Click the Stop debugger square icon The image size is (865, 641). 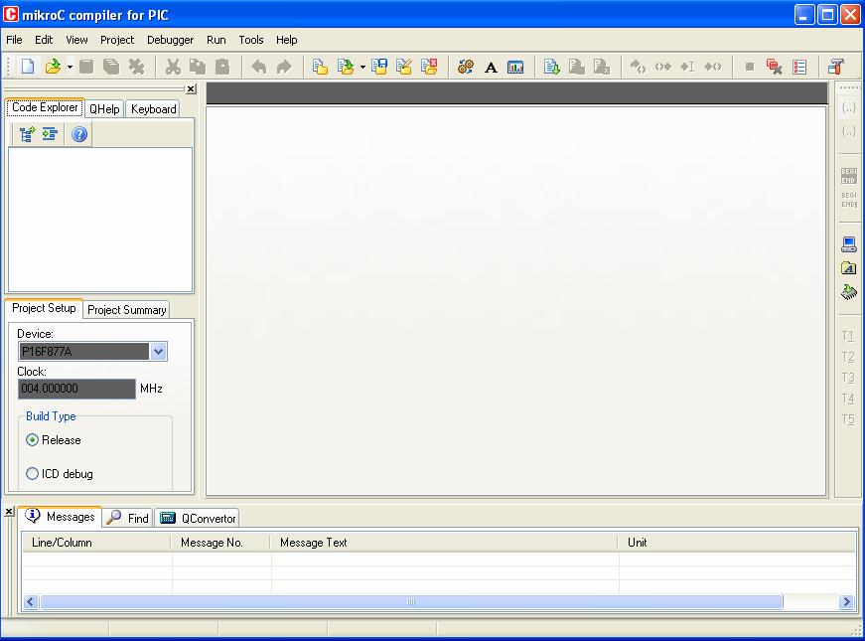[x=749, y=67]
